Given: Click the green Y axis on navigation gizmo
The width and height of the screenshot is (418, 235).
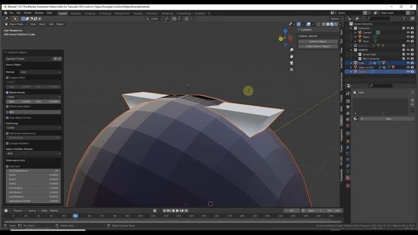Looking at the screenshot, I should [280, 39].
